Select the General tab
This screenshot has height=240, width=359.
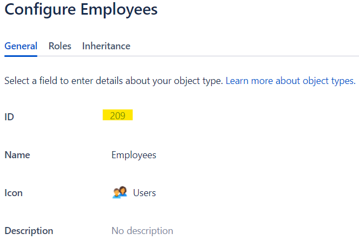(21, 46)
